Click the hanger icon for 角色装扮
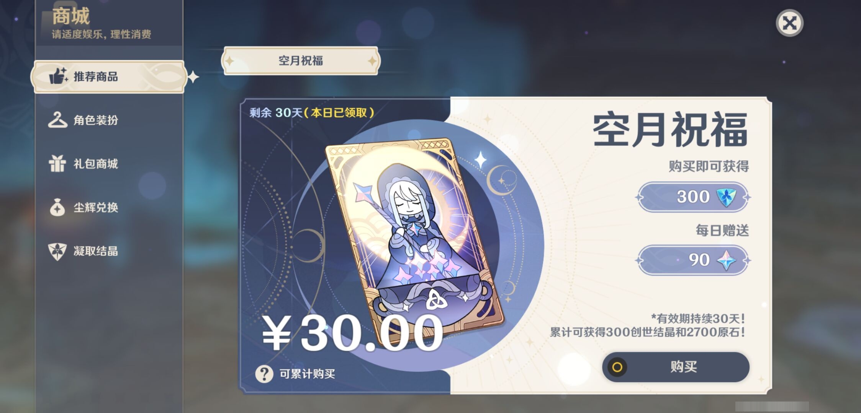Image resolution: width=861 pixels, height=413 pixels. coord(57,120)
